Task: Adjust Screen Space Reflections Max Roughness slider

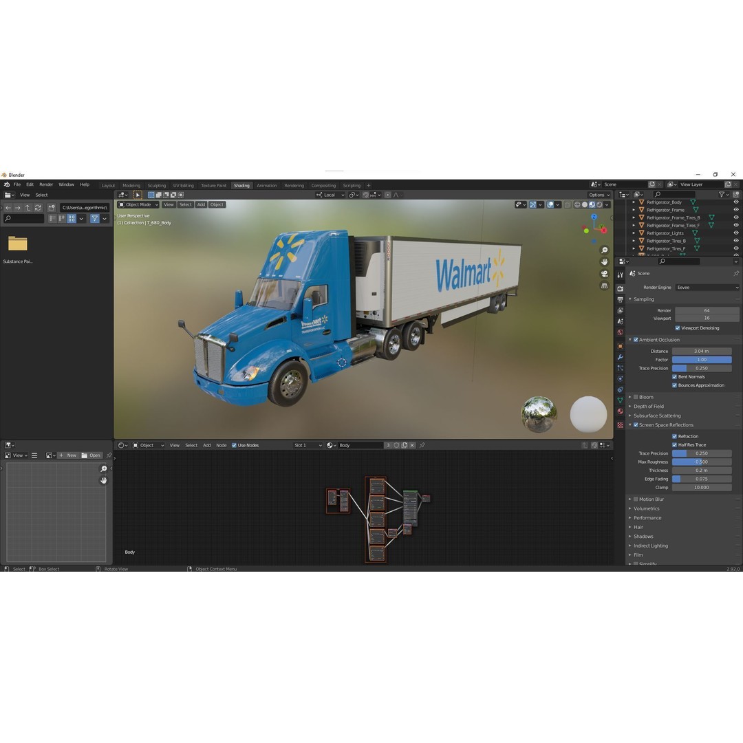Action: coord(702,462)
